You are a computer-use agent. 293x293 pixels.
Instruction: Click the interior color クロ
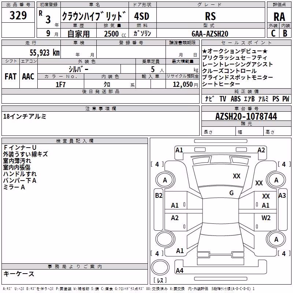(x=107, y=85)
